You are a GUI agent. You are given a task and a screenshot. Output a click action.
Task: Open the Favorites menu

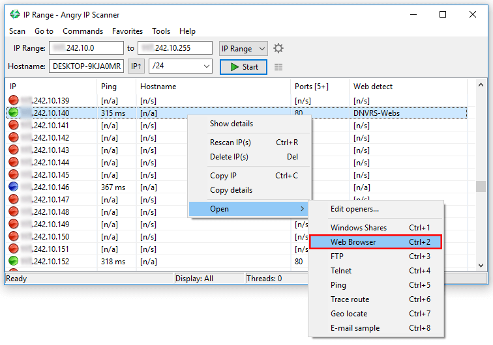click(127, 31)
